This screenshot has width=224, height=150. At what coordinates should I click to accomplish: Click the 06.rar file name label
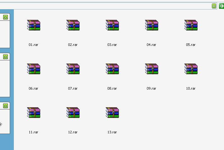(x=33, y=88)
